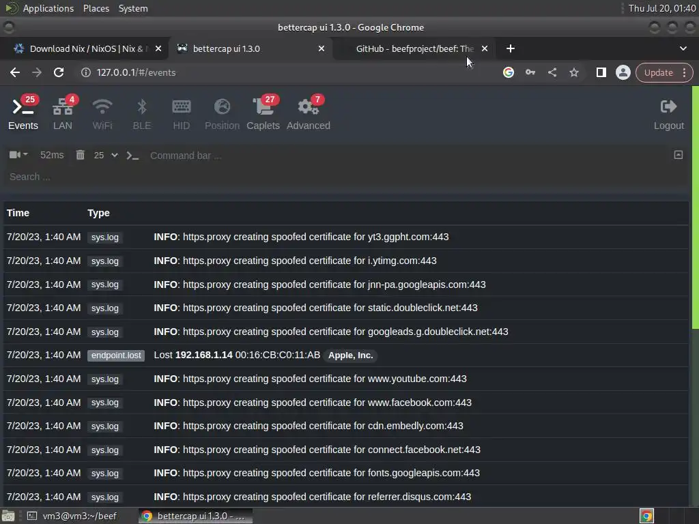Screen dimensions: 699x524
Task: Click the clock Thu Jul 20, 01:40
Action: [x=662, y=8]
